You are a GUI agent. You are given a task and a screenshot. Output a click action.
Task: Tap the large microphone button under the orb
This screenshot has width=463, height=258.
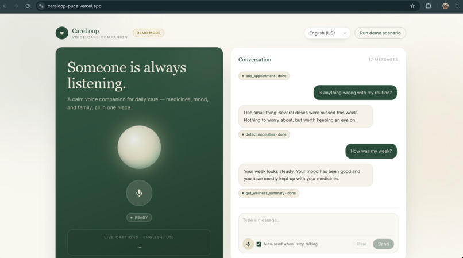[x=139, y=193]
